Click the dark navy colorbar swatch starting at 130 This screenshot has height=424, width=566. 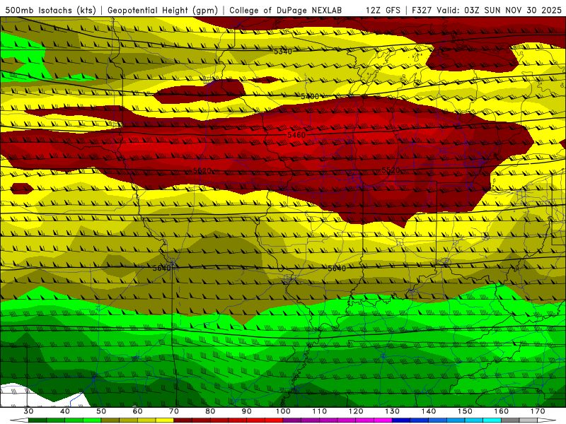[401, 420]
